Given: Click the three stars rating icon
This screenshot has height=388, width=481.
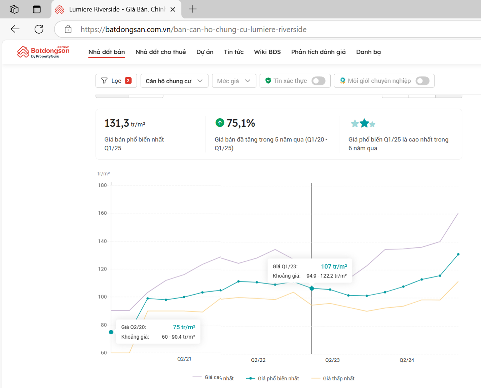Looking at the screenshot, I should 363,124.
